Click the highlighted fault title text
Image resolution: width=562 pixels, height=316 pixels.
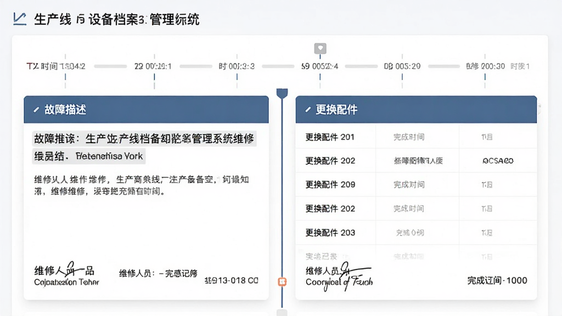(x=144, y=147)
